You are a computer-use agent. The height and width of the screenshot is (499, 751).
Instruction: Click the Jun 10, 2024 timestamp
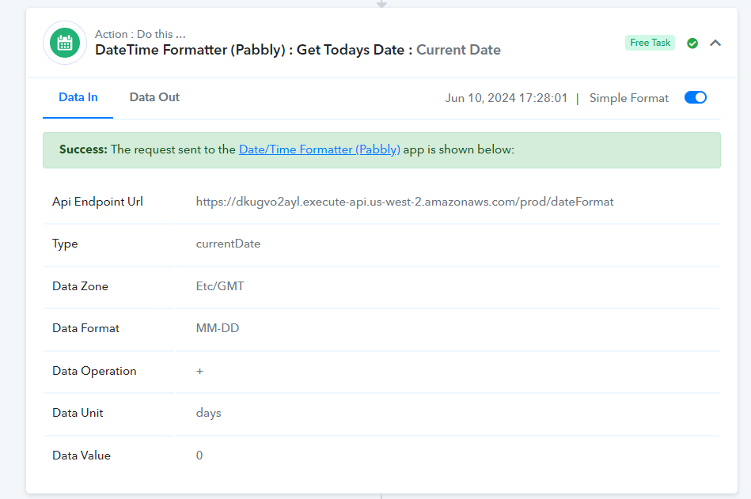[506, 98]
